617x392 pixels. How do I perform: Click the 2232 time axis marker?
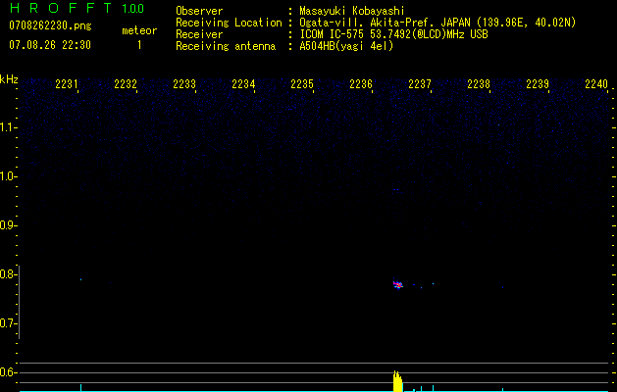(x=126, y=84)
